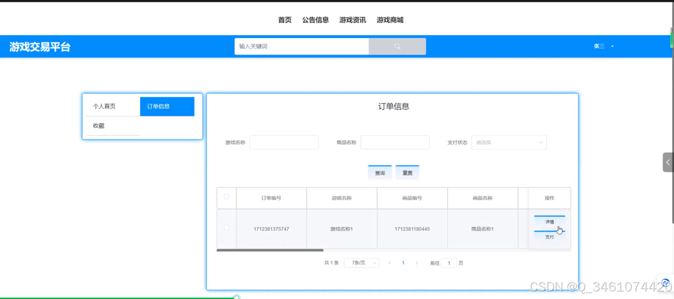Click the order number 1712381375747
The width and height of the screenshot is (674, 299).
point(271,229)
